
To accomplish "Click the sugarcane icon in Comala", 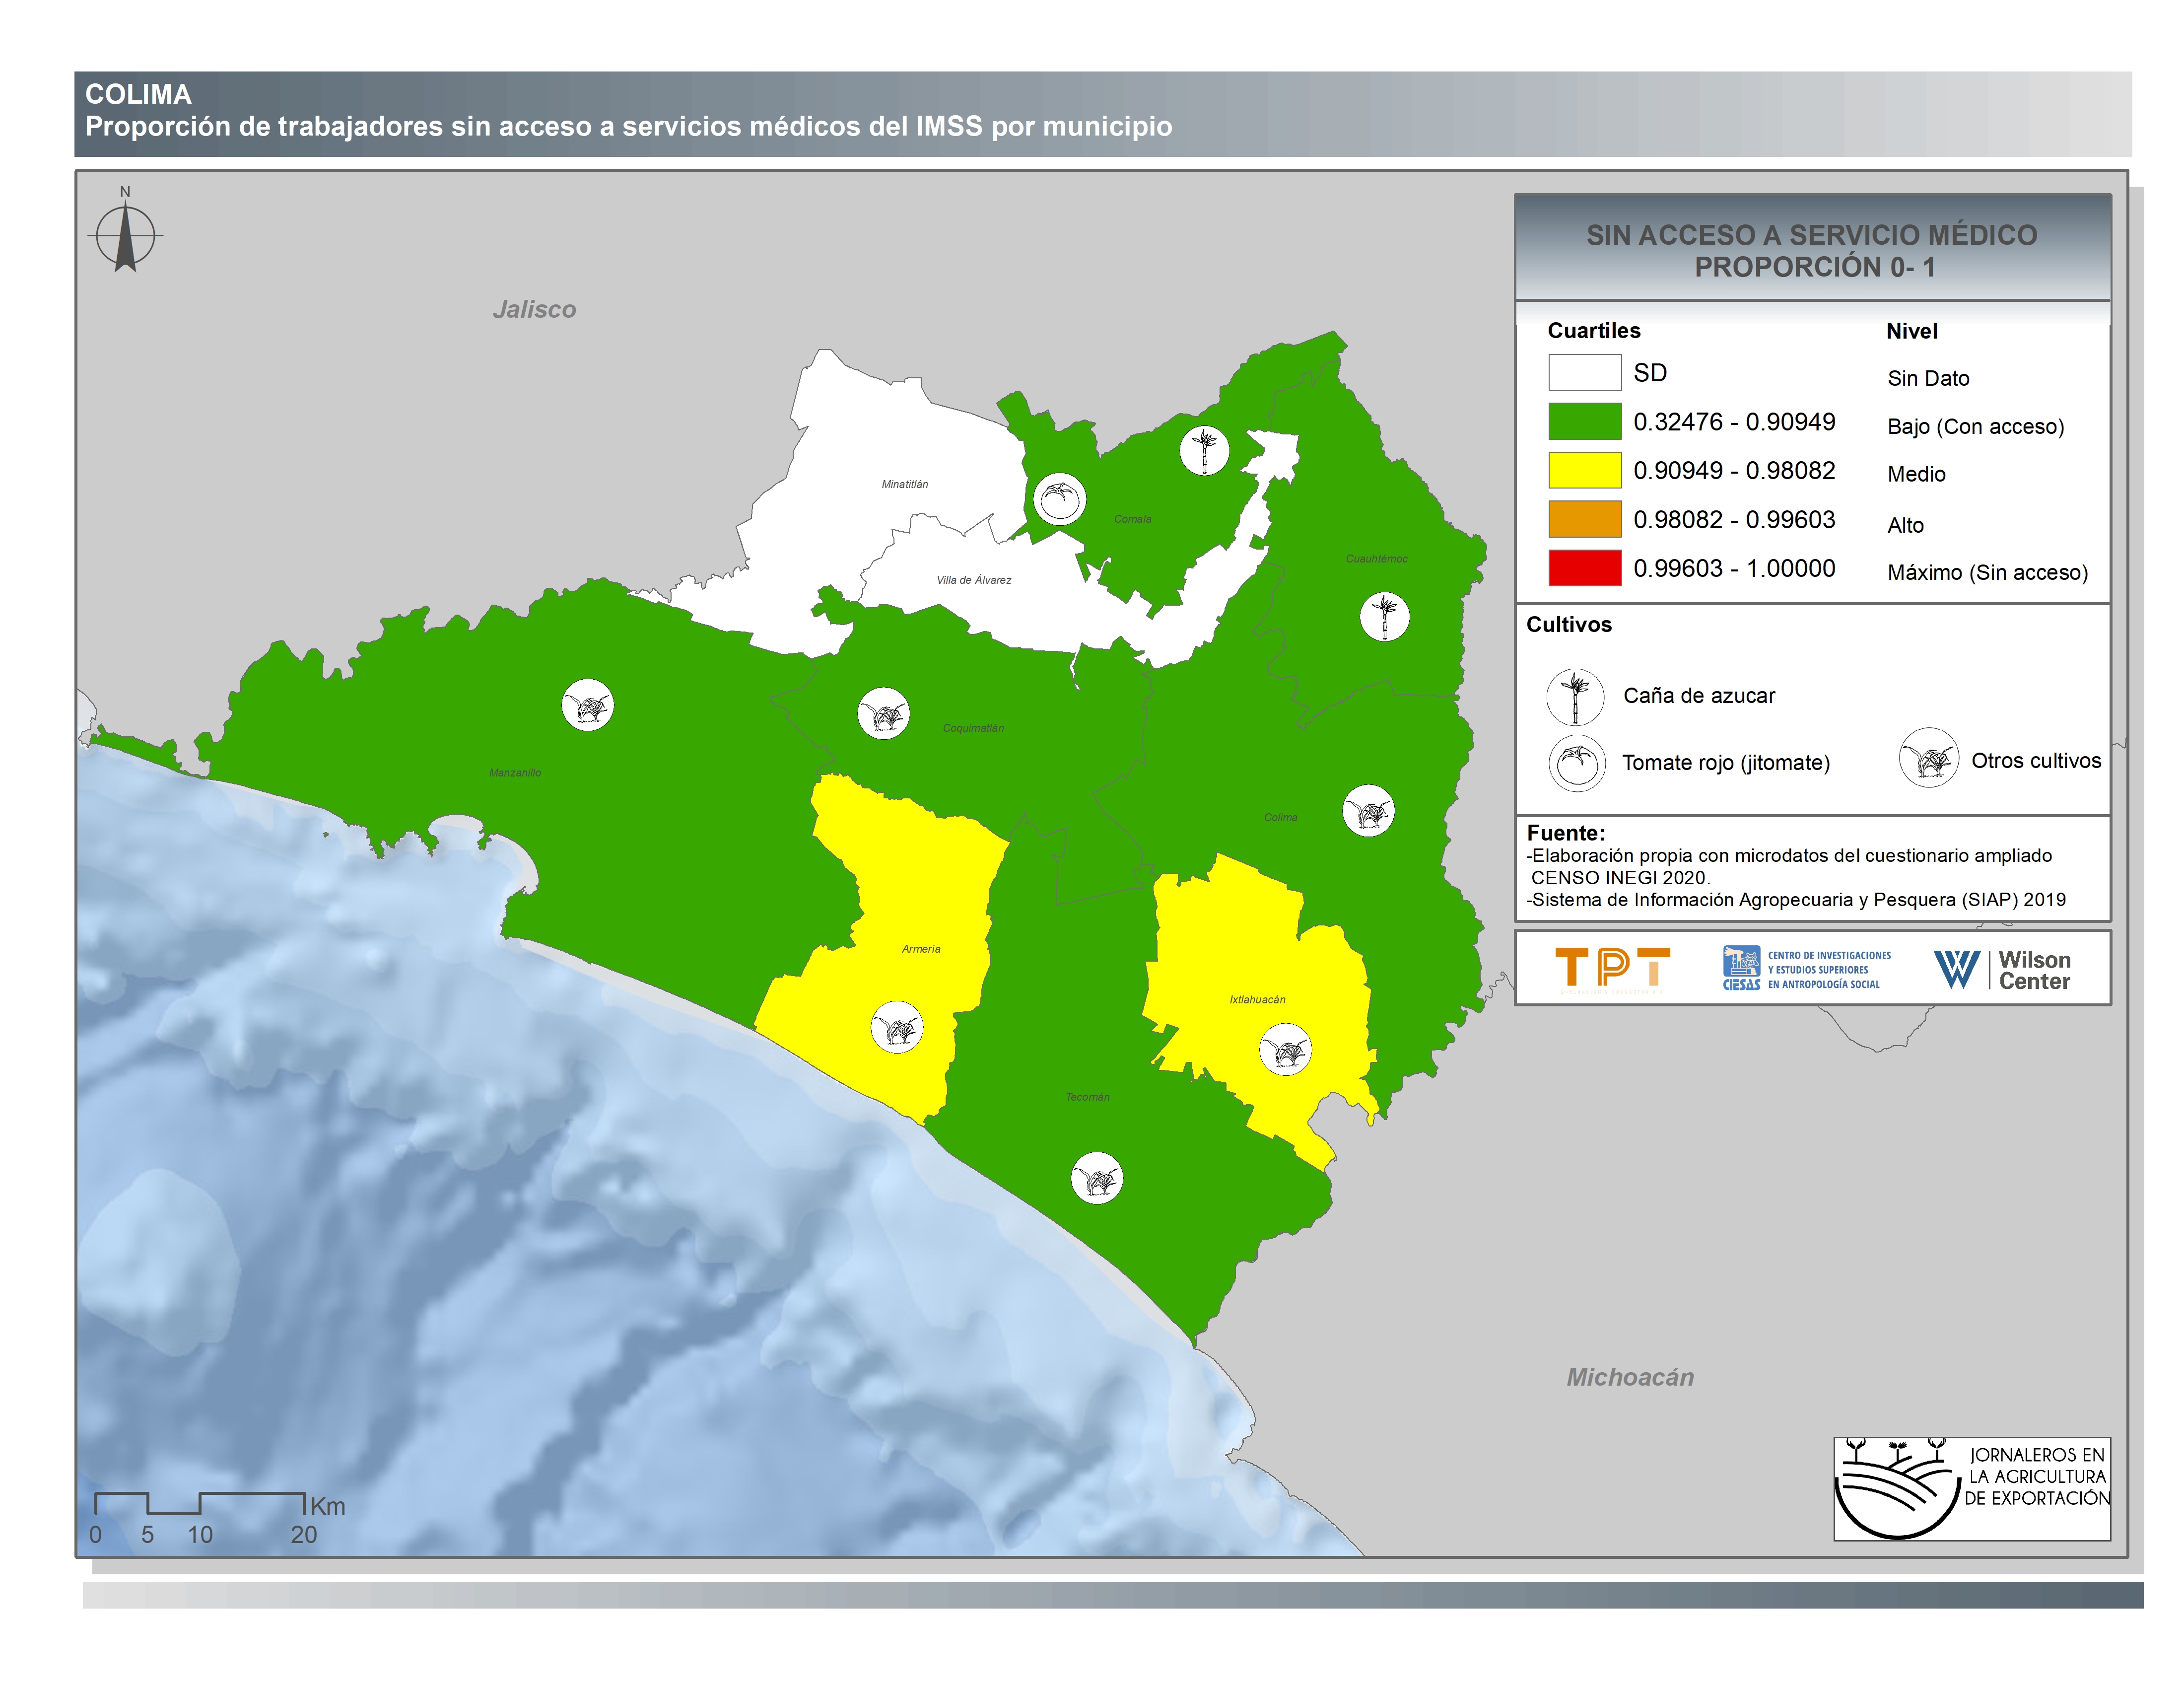I will (1204, 450).
